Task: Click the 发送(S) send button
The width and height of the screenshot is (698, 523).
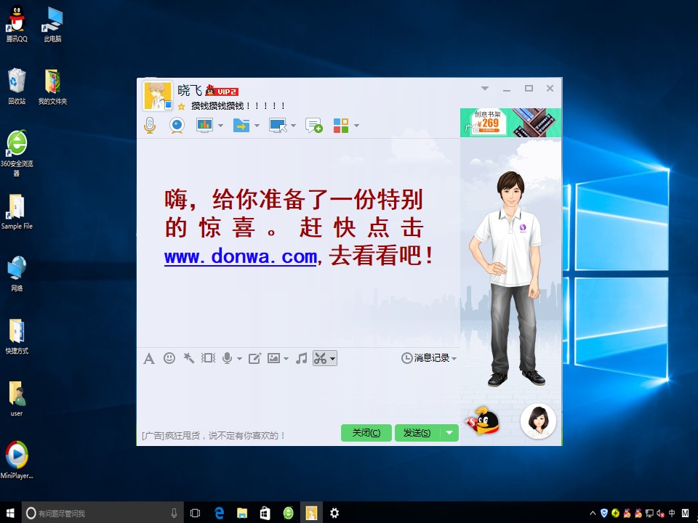Action: [417, 433]
